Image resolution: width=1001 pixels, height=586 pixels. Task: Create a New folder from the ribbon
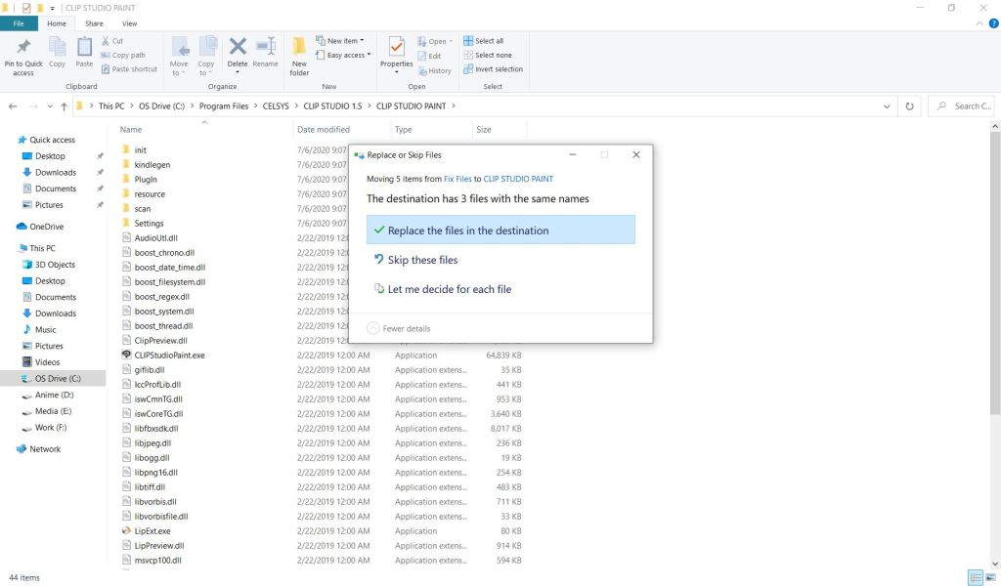click(x=299, y=54)
